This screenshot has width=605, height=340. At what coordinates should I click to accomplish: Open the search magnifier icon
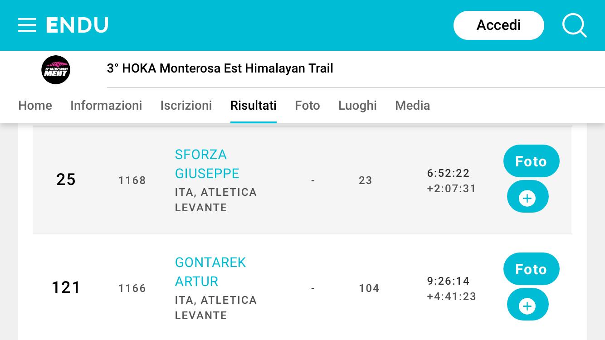pos(575,25)
